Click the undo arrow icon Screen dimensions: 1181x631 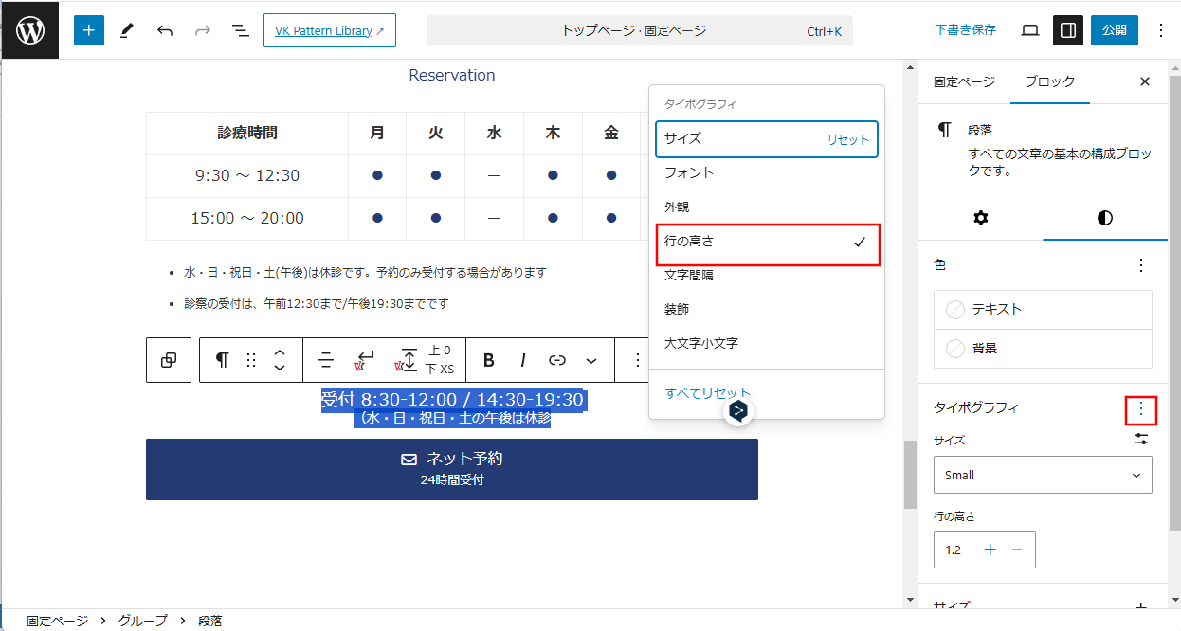click(165, 30)
